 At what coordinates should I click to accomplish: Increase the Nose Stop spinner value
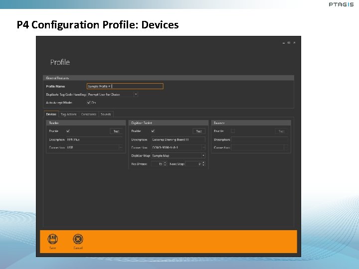click(203, 162)
